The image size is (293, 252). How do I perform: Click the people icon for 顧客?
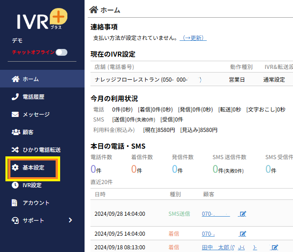coord(15,132)
